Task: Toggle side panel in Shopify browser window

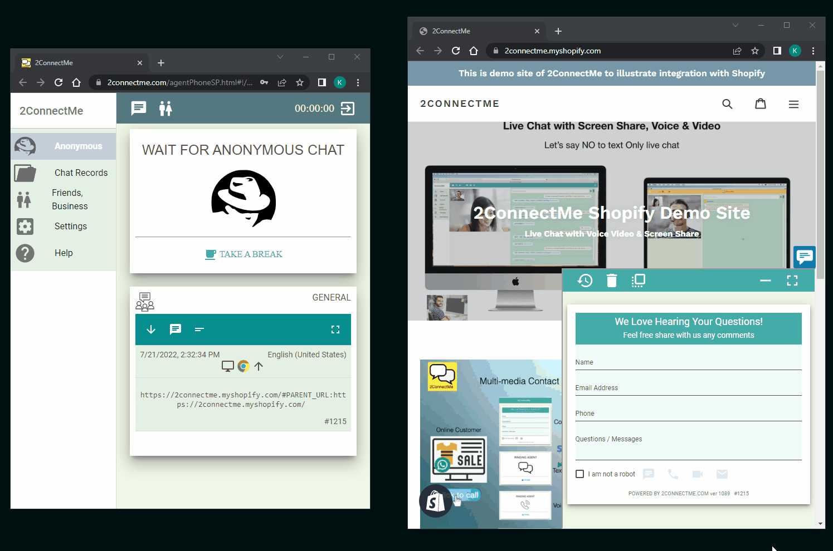Action: point(777,51)
